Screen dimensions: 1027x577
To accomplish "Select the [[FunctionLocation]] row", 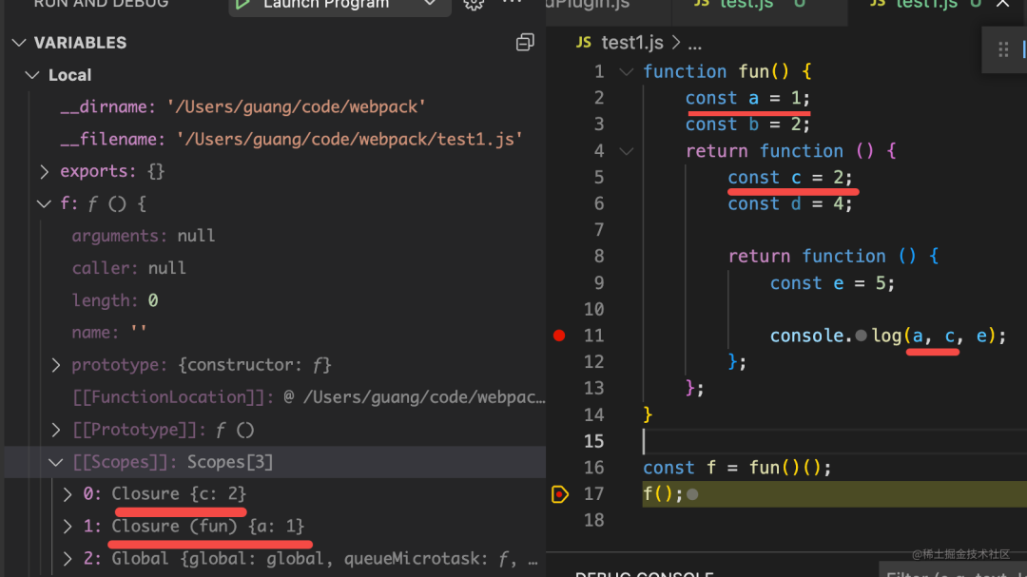I will pos(275,397).
